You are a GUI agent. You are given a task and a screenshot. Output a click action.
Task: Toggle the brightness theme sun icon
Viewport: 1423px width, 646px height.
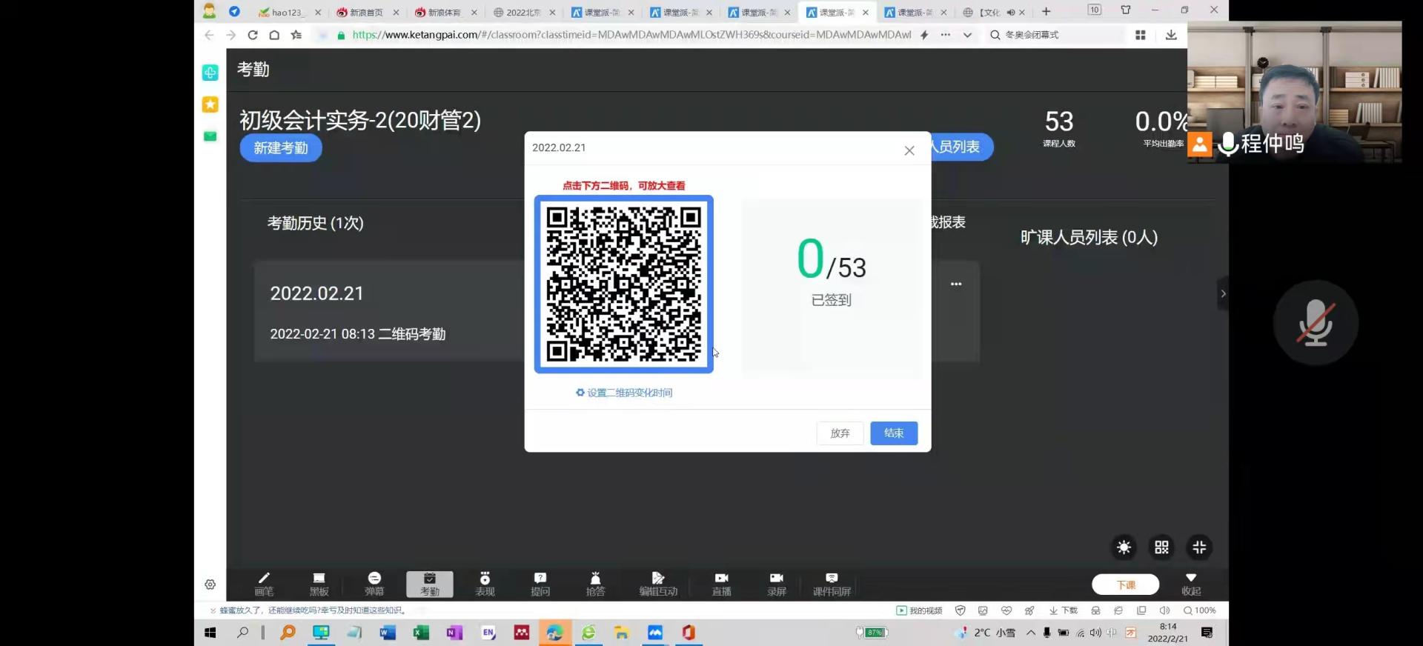(1124, 547)
